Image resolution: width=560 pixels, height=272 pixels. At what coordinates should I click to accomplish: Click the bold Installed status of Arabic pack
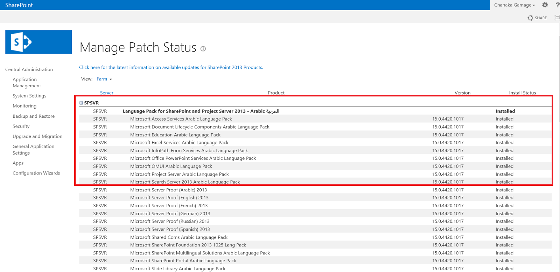tap(505, 111)
